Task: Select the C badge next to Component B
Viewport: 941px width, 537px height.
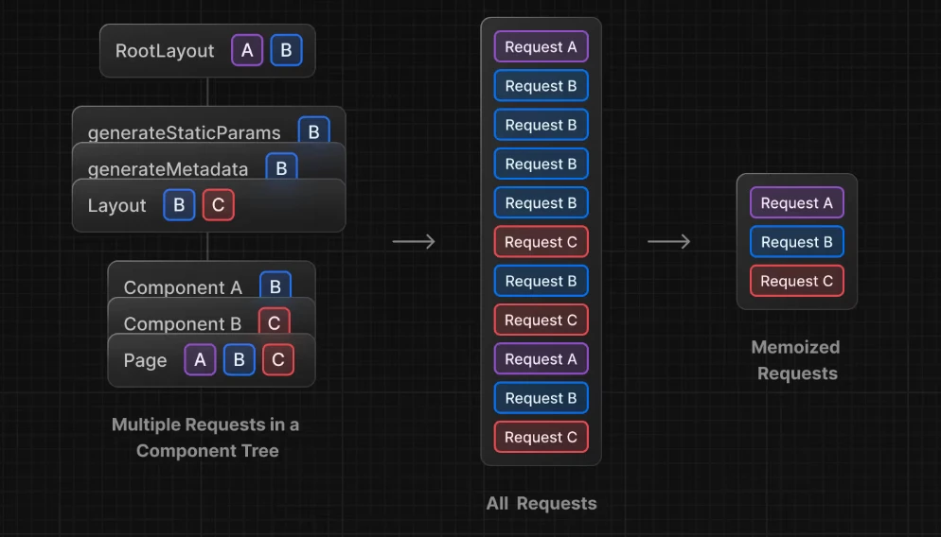Action: 274,322
